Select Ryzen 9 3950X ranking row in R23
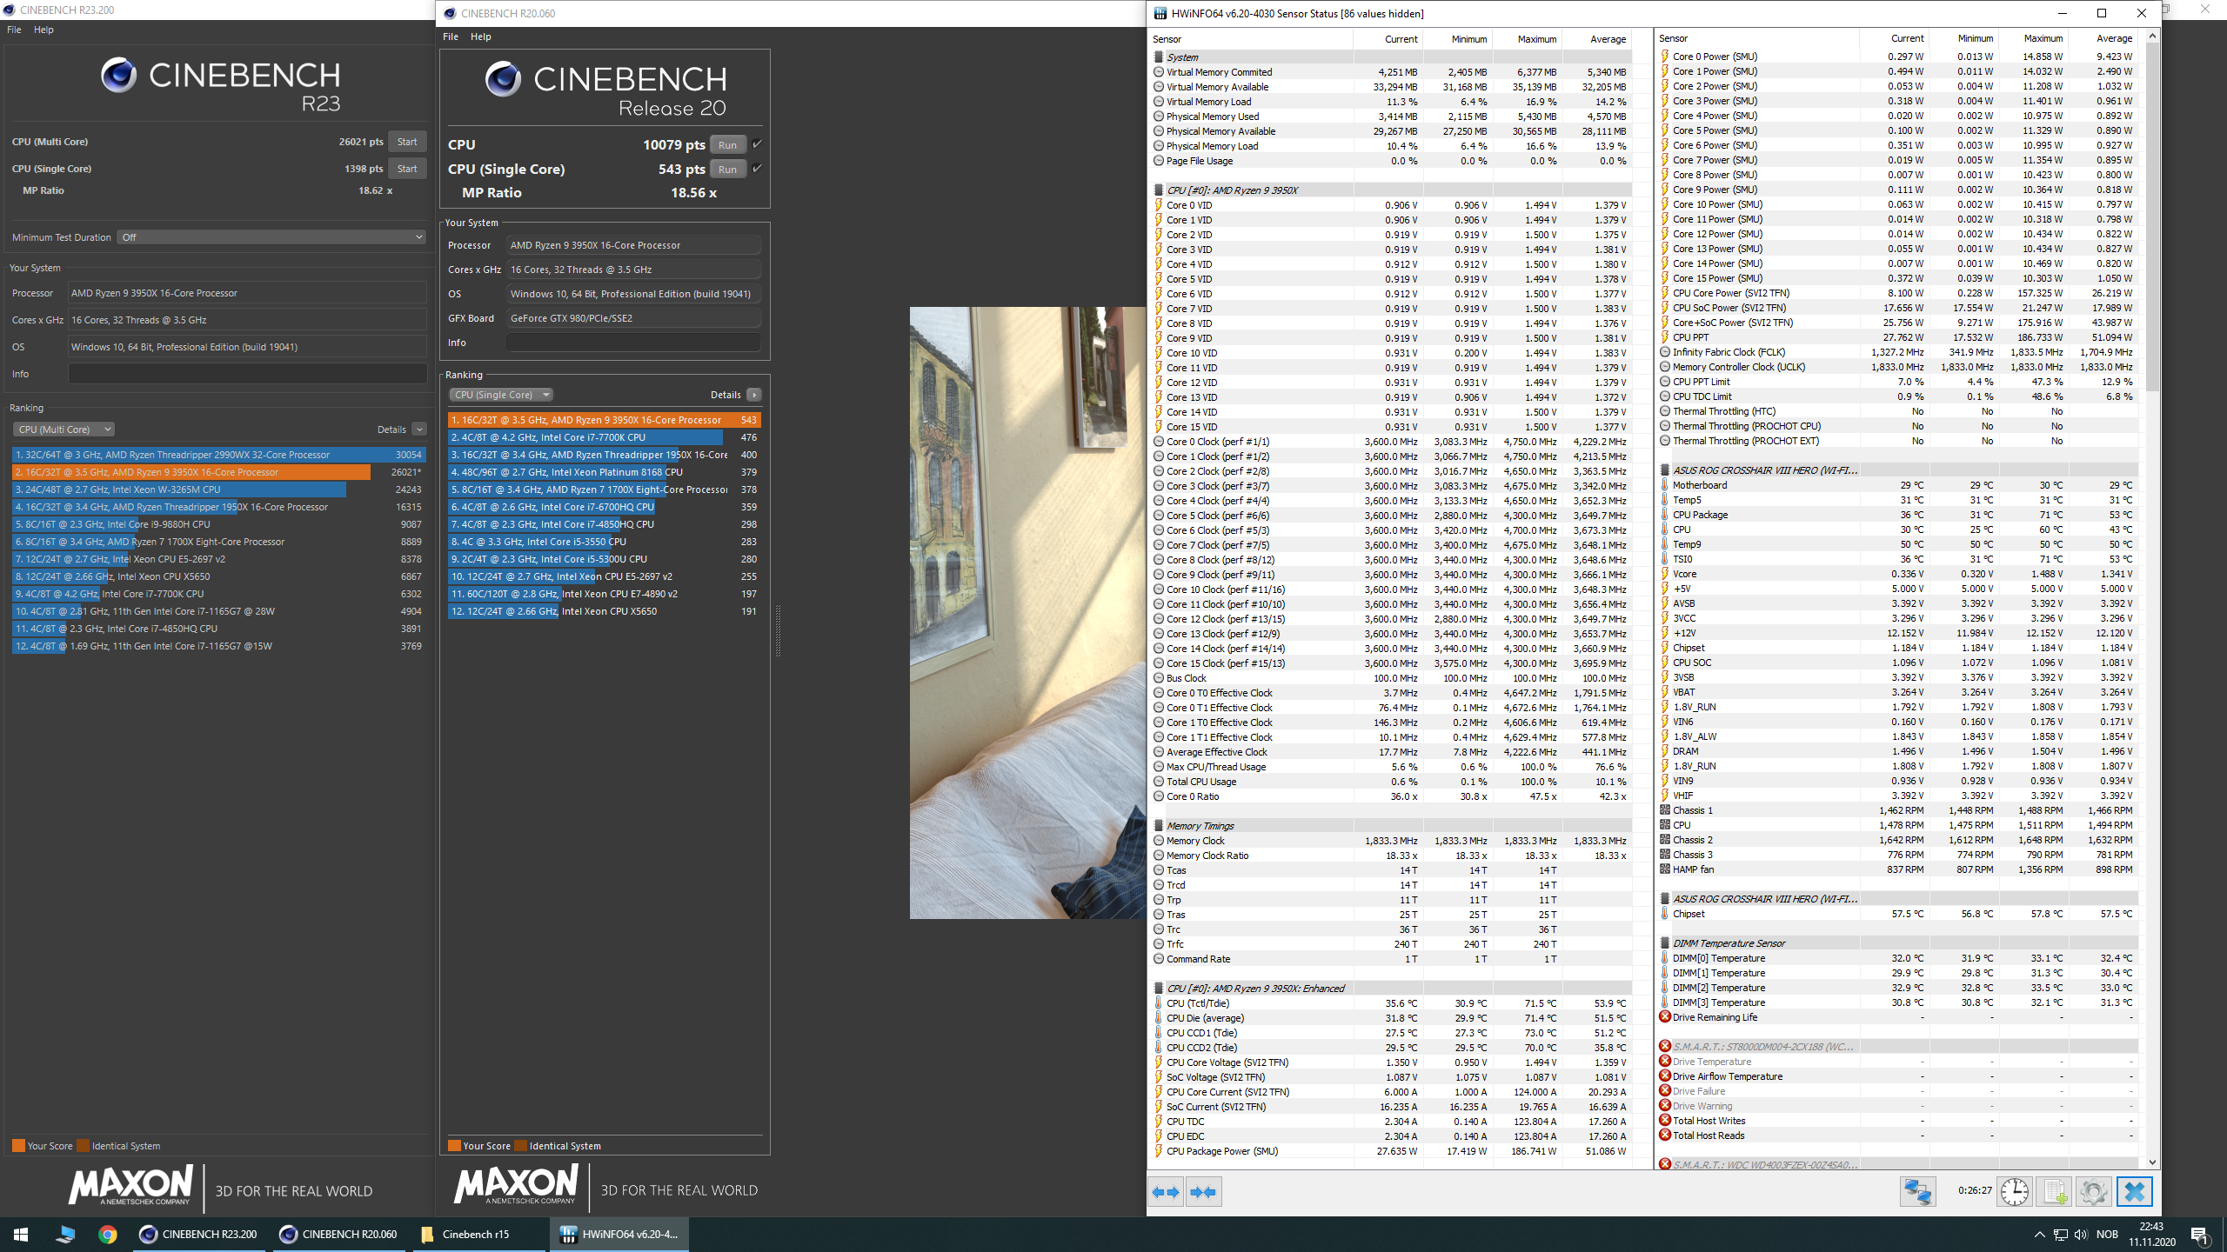 coord(217,472)
